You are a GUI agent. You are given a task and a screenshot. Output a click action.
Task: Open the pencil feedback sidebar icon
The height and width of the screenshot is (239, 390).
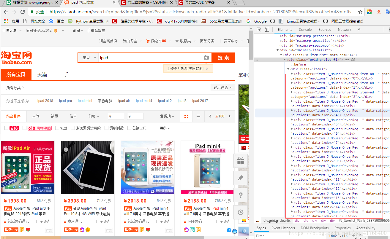click(241, 178)
